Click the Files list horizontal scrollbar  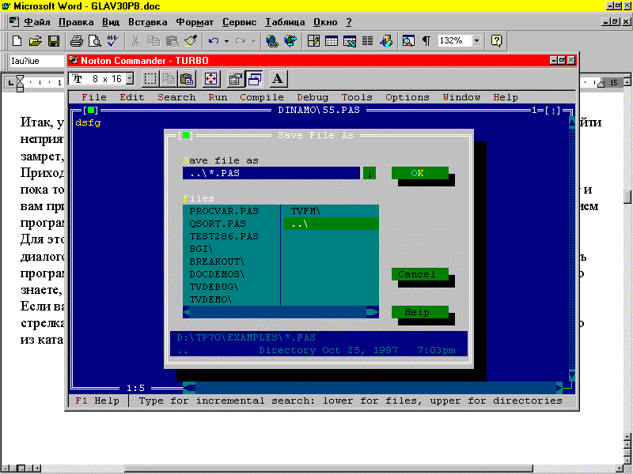point(281,312)
